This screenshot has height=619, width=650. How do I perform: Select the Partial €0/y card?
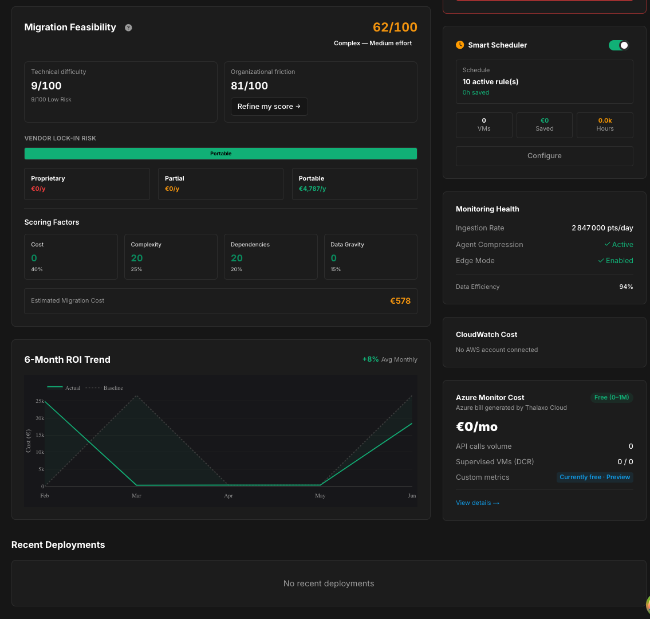point(220,184)
